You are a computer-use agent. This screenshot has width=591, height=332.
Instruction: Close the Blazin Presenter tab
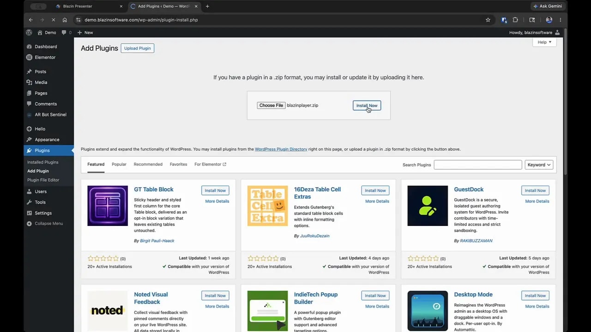121,6
